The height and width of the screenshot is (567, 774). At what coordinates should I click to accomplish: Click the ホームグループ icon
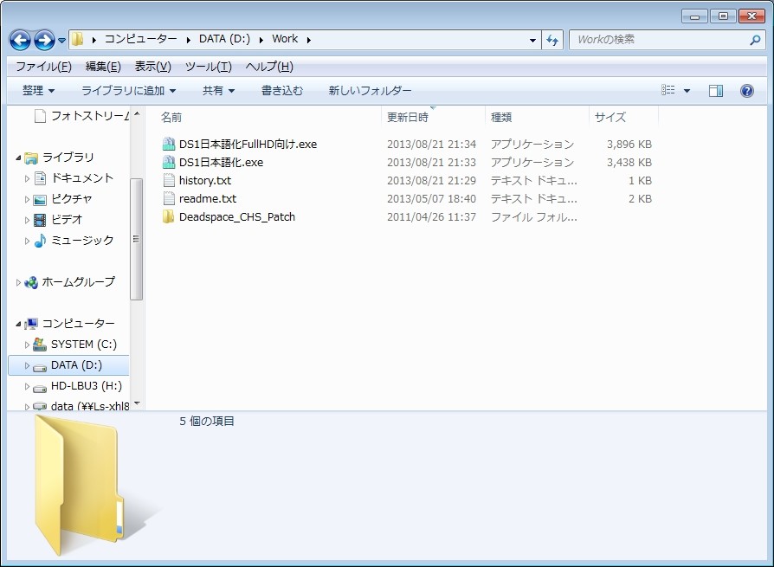31,282
